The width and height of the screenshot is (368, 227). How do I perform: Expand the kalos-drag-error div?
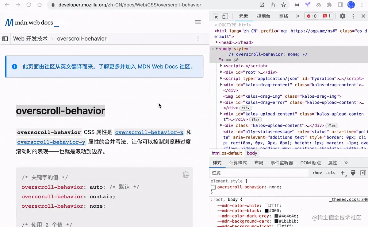(x=221, y=102)
